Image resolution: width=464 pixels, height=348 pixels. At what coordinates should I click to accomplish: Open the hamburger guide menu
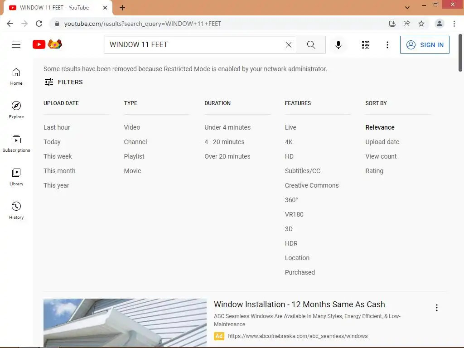click(x=16, y=45)
